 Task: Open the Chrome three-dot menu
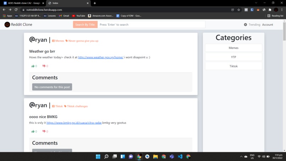pos(282,10)
